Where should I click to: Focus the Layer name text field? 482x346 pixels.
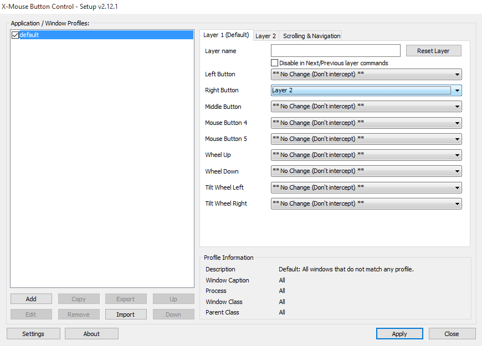[336, 51]
